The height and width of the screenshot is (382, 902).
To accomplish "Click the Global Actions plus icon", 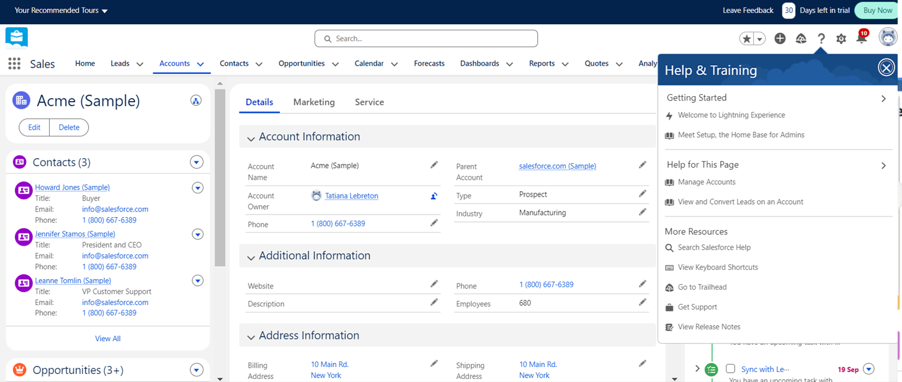I will click(780, 38).
